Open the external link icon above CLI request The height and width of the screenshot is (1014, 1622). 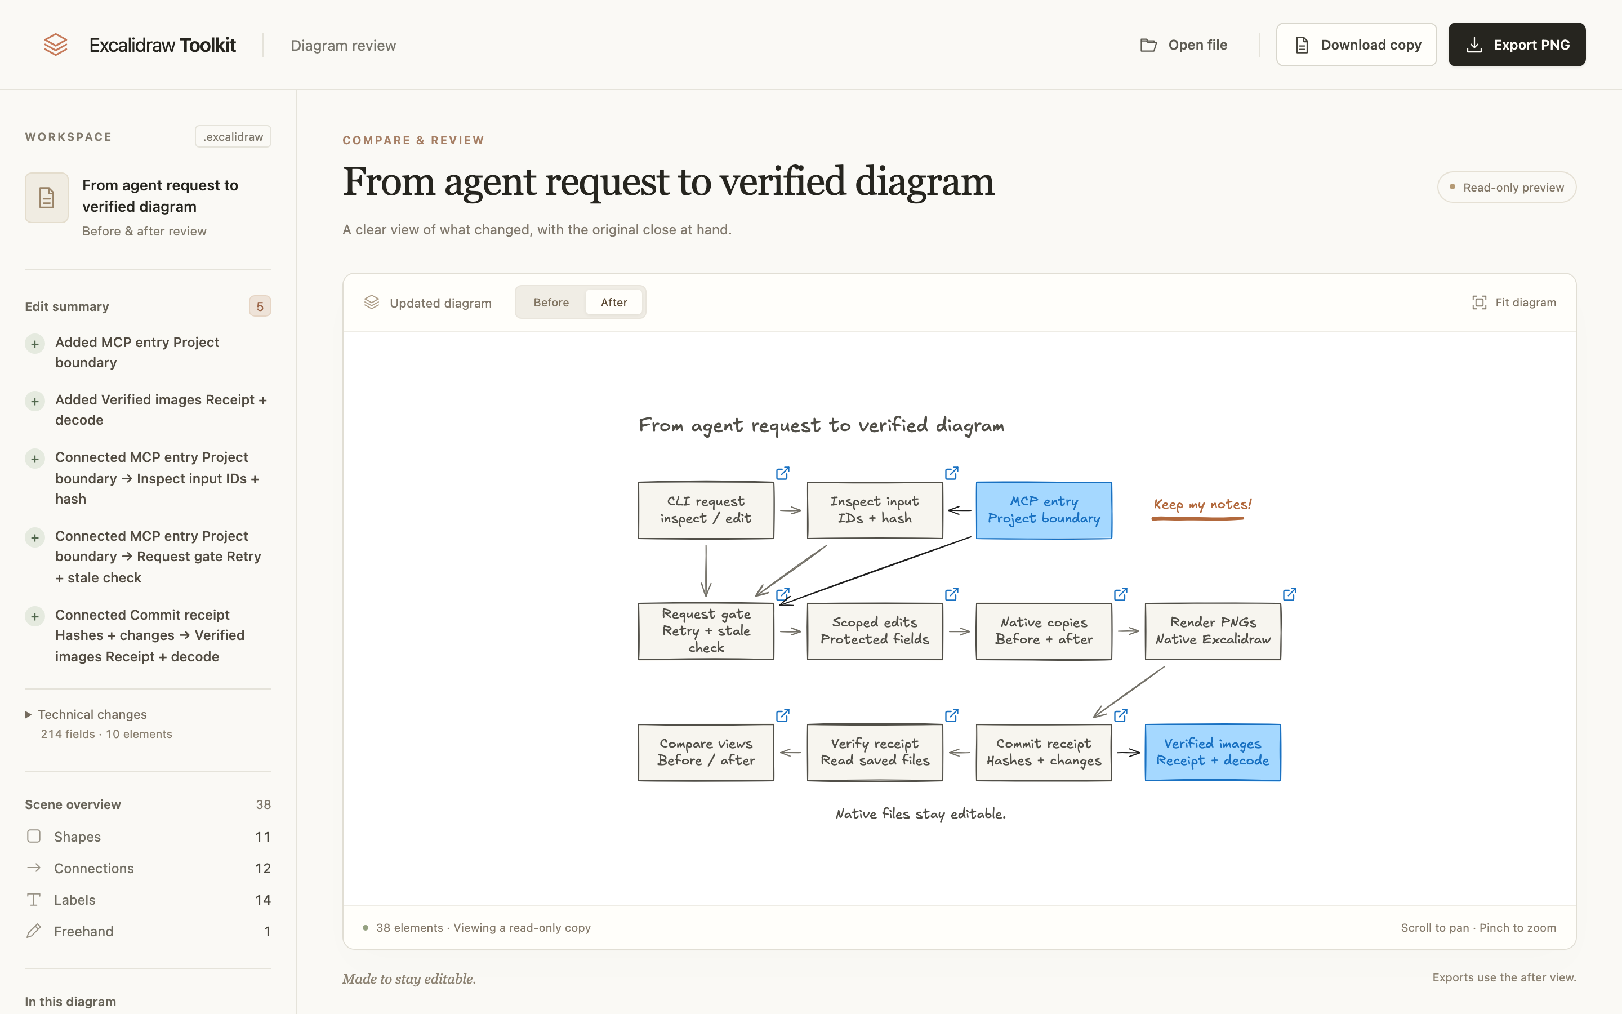782,473
